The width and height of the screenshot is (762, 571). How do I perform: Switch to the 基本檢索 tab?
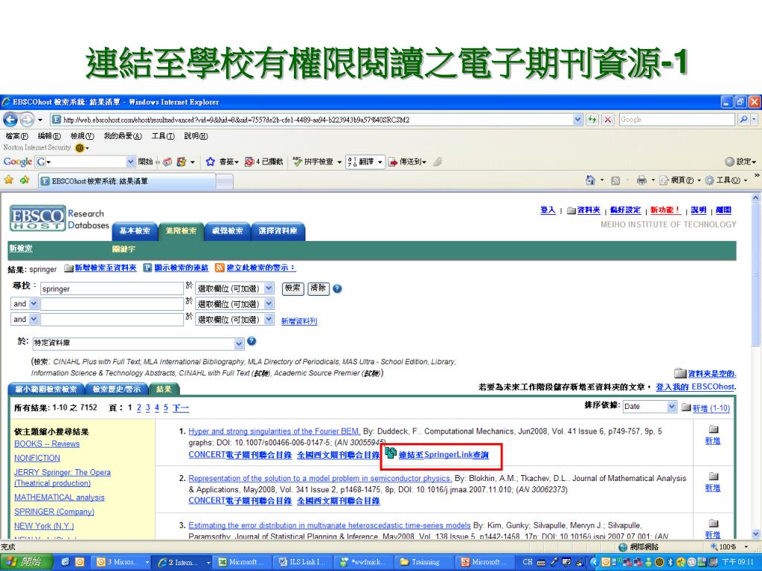coord(135,231)
